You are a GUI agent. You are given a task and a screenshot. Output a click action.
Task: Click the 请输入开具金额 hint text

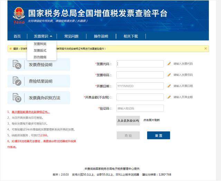[183, 97]
